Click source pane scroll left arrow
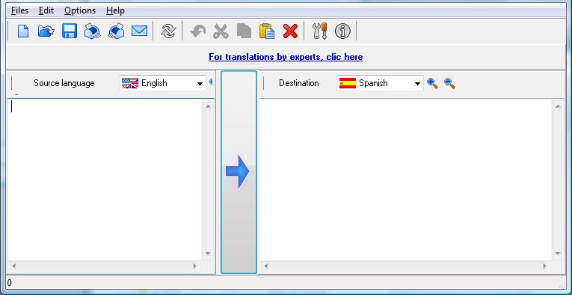This screenshot has height=295, width=572. tap(14, 266)
